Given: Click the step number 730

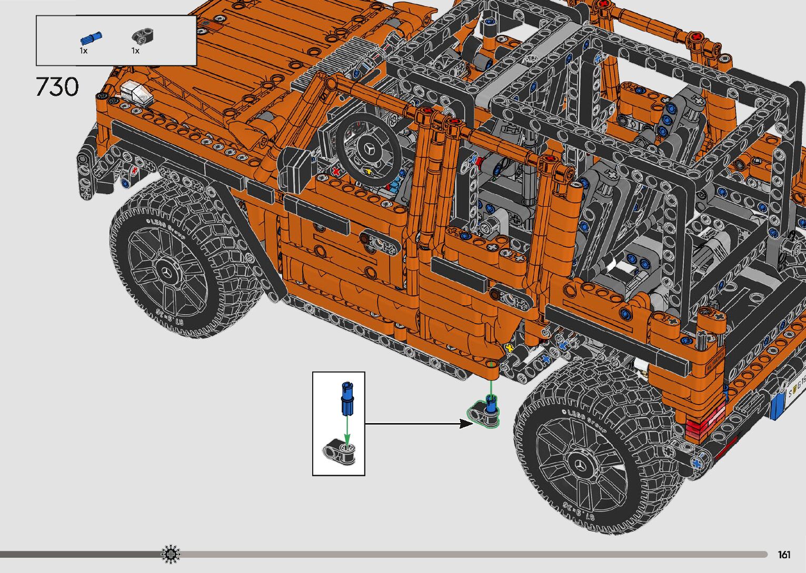Looking at the screenshot, I should pyautogui.click(x=57, y=87).
